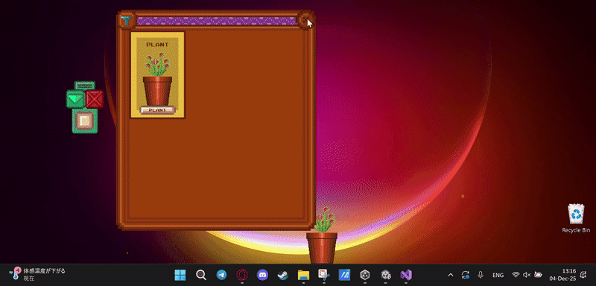Click the teal T icon in window header

coord(127,21)
